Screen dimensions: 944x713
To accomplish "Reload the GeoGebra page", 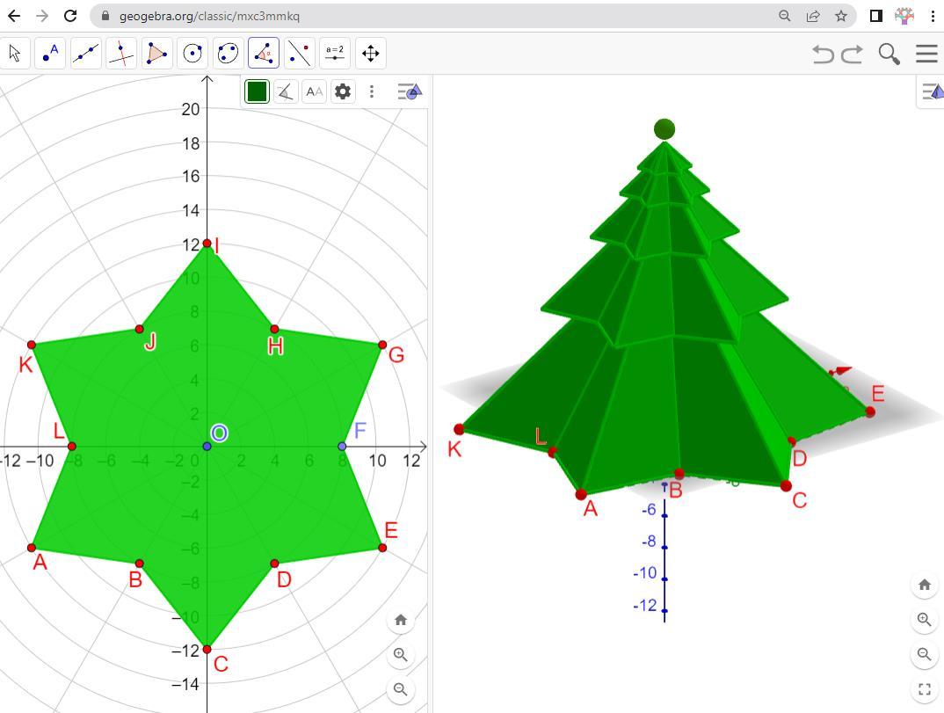I will (x=70, y=16).
